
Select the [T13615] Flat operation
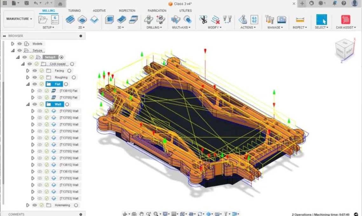click(68, 91)
